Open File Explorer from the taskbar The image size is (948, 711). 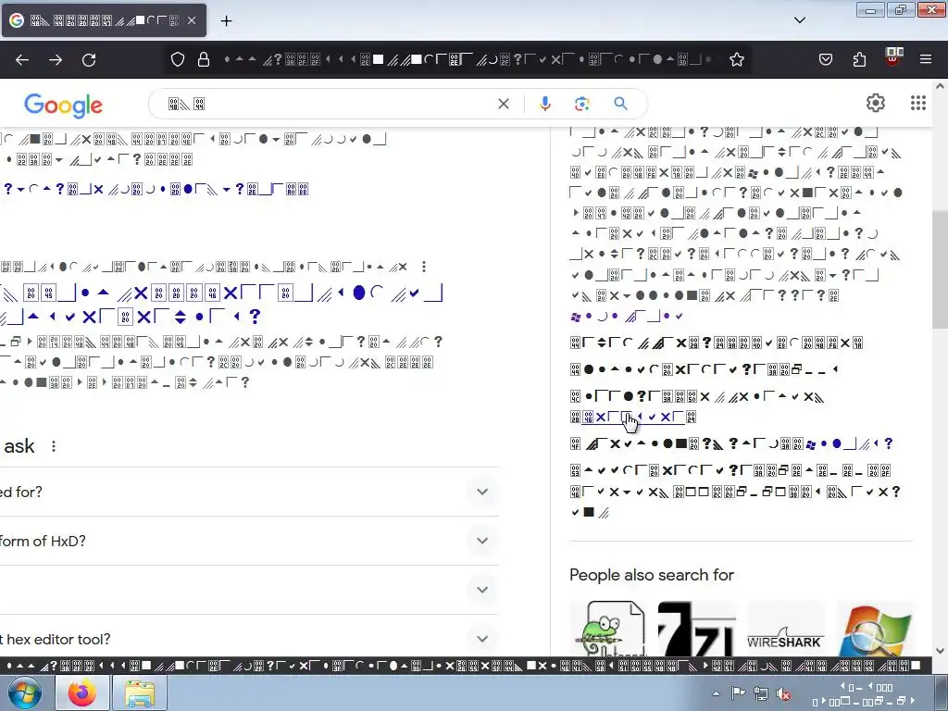click(140, 692)
